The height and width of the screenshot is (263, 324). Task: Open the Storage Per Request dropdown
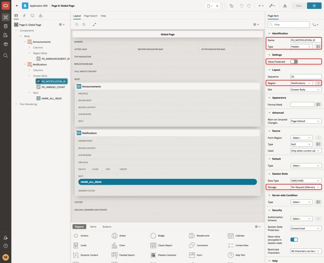click(x=306, y=187)
